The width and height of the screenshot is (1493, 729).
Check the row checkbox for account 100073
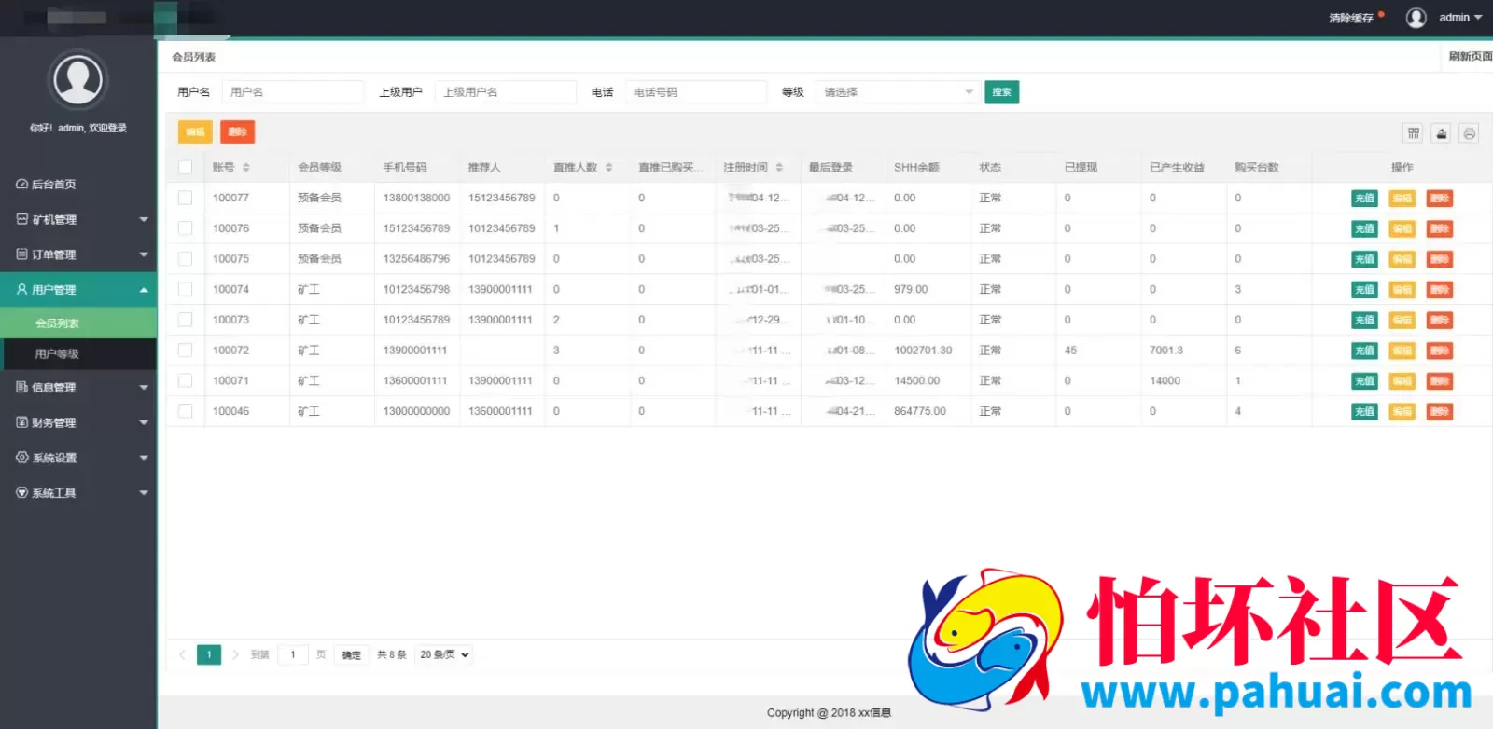point(186,320)
